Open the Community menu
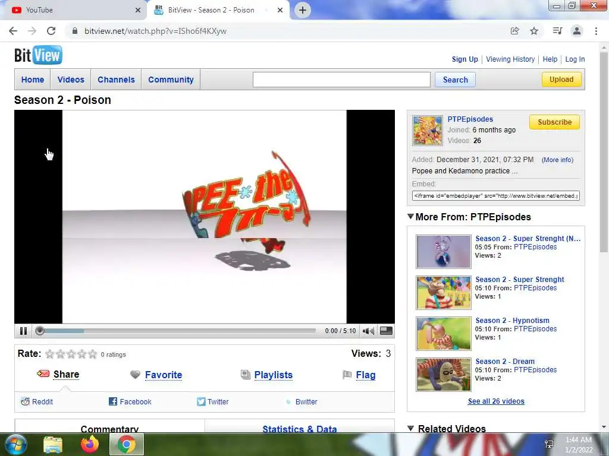609x456 pixels. [x=171, y=80]
